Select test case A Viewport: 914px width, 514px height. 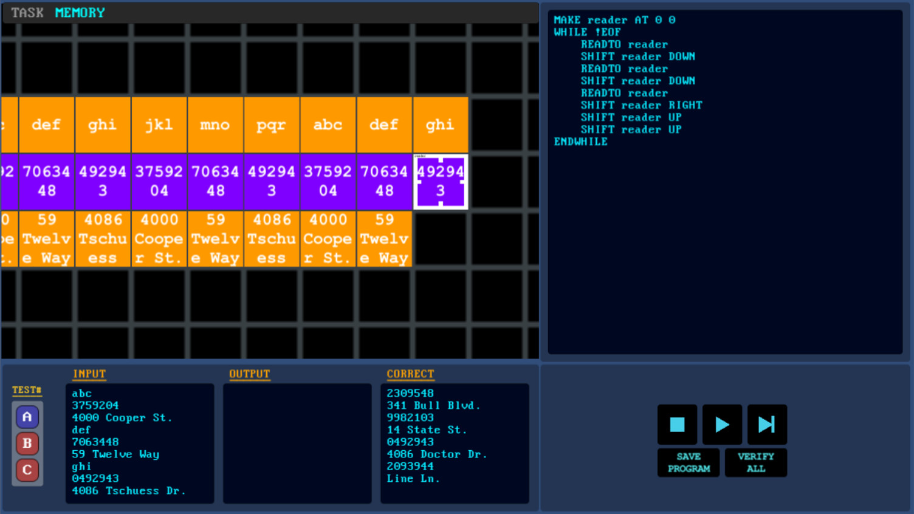click(27, 417)
